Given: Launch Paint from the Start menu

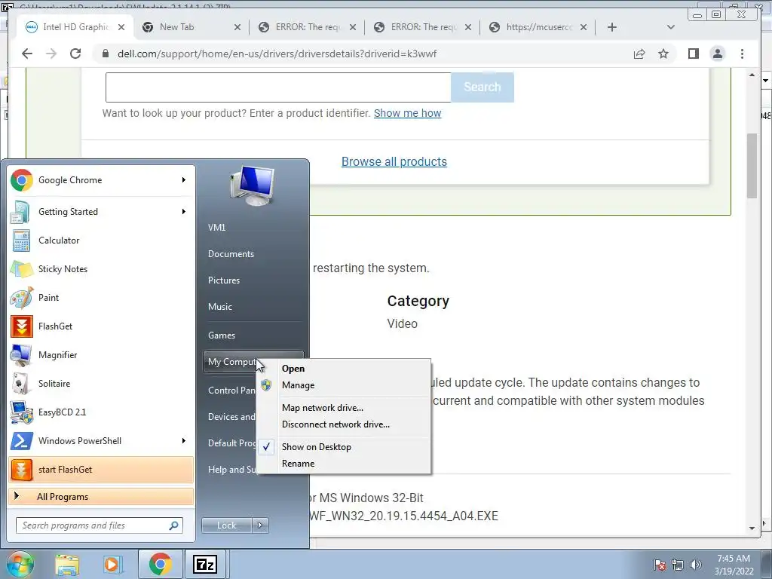Looking at the screenshot, I should (x=101, y=297).
